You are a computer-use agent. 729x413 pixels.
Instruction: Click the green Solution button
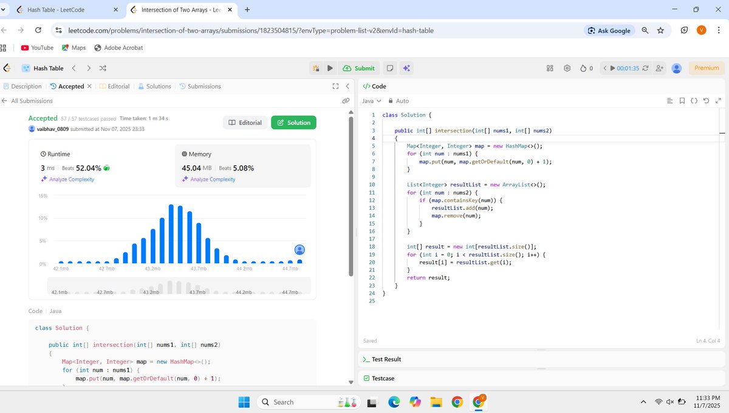[293, 123]
